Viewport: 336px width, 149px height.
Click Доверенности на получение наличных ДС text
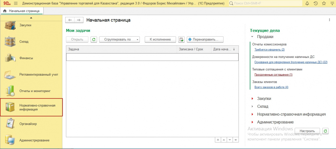pos(283,57)
